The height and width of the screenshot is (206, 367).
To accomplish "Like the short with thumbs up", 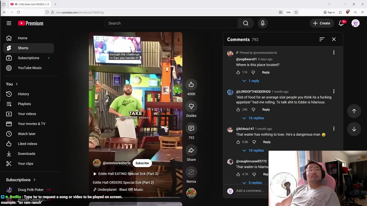I will point(191,84).
